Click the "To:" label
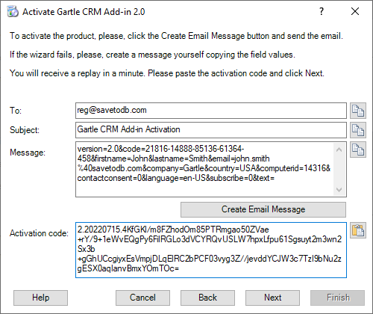Viewport: 373px width, 314px height. coord(16,111)
